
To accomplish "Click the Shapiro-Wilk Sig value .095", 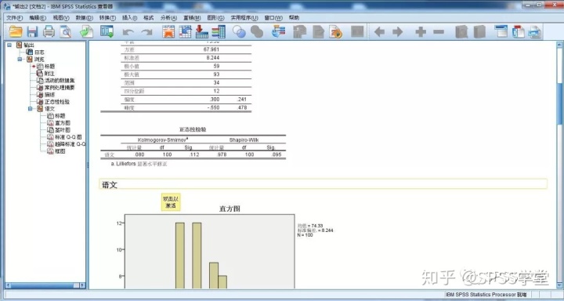I will [276, 155].
